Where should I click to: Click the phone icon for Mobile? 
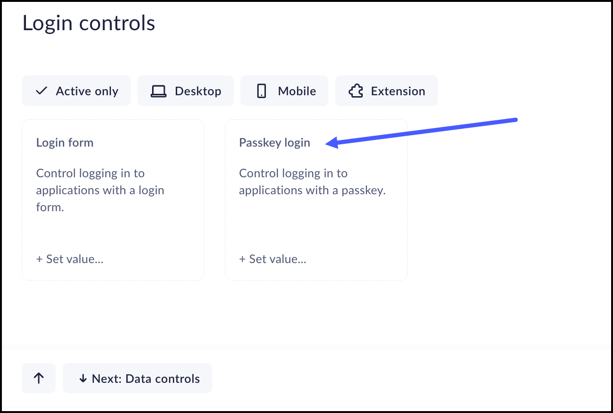point(262,91)
